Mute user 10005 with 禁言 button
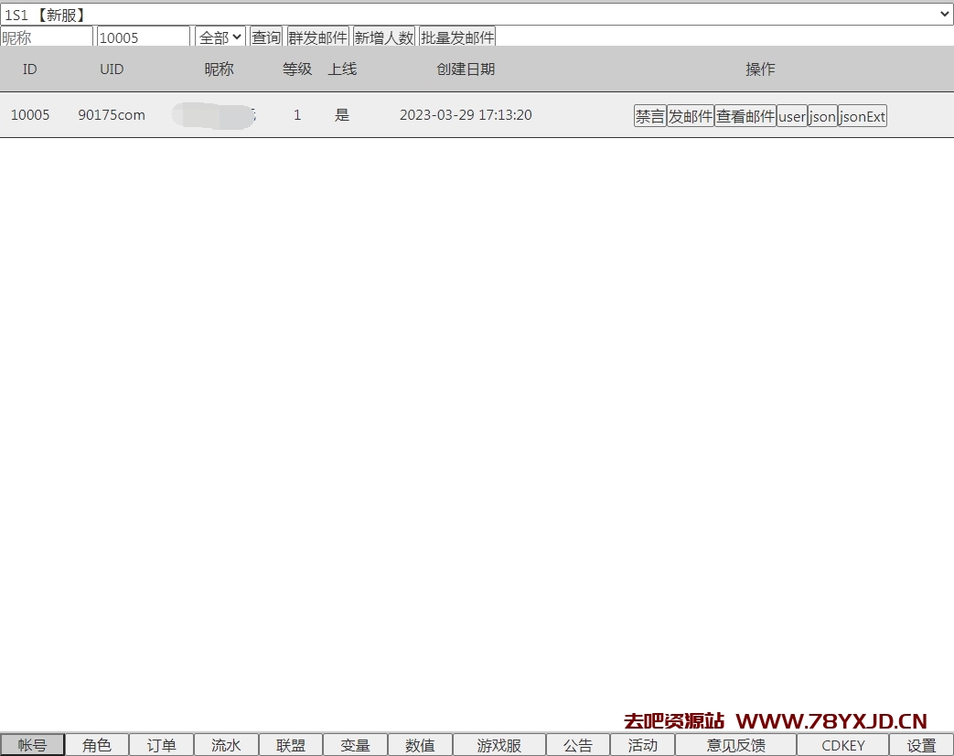 (649, 116)
